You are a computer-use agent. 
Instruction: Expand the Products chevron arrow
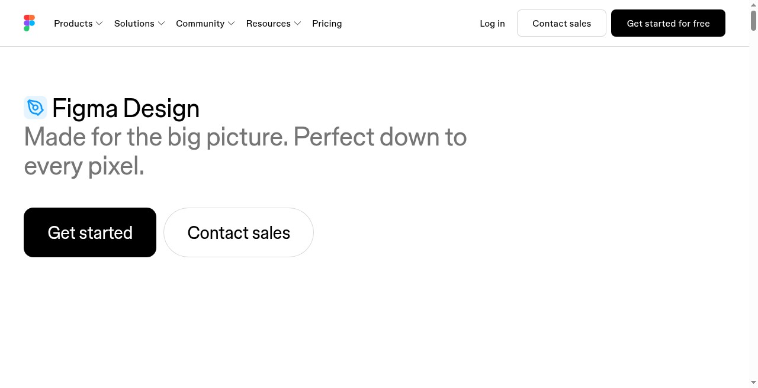point(99,24)
